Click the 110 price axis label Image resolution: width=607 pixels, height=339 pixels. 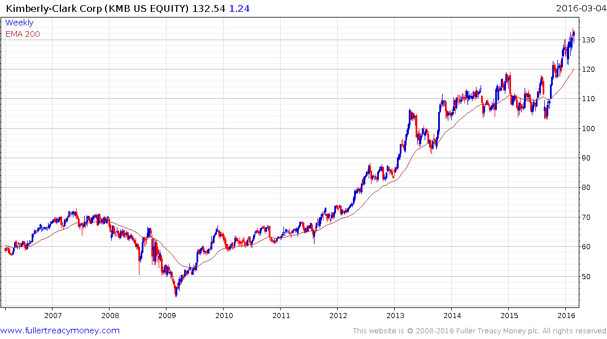588,99
